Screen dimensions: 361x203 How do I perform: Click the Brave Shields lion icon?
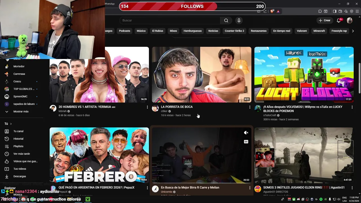(272, 11)
